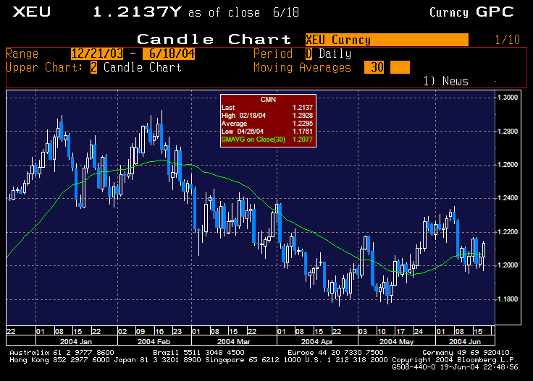Click the 1.3000 label on price axis
This screenshot has width=533, height=381.
(508, 98)
